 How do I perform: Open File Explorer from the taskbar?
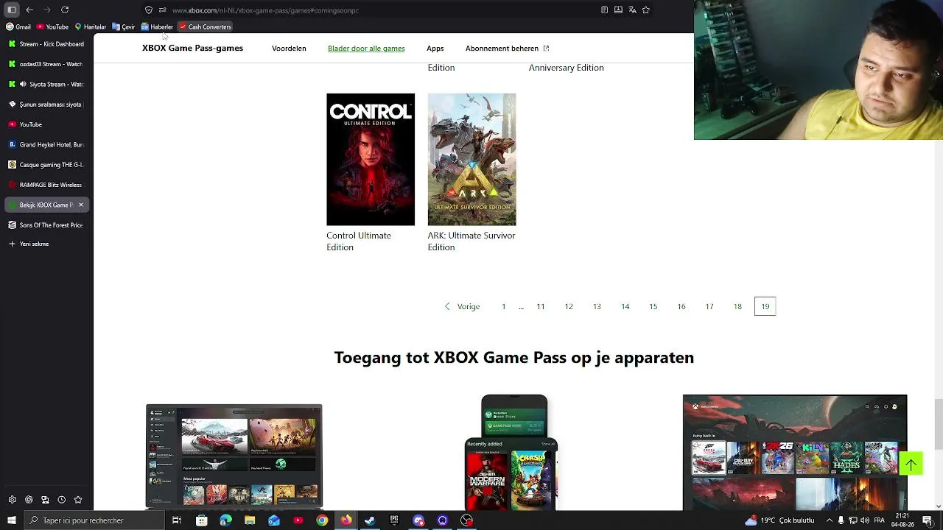pyautogui.click(x=250, y=520)
